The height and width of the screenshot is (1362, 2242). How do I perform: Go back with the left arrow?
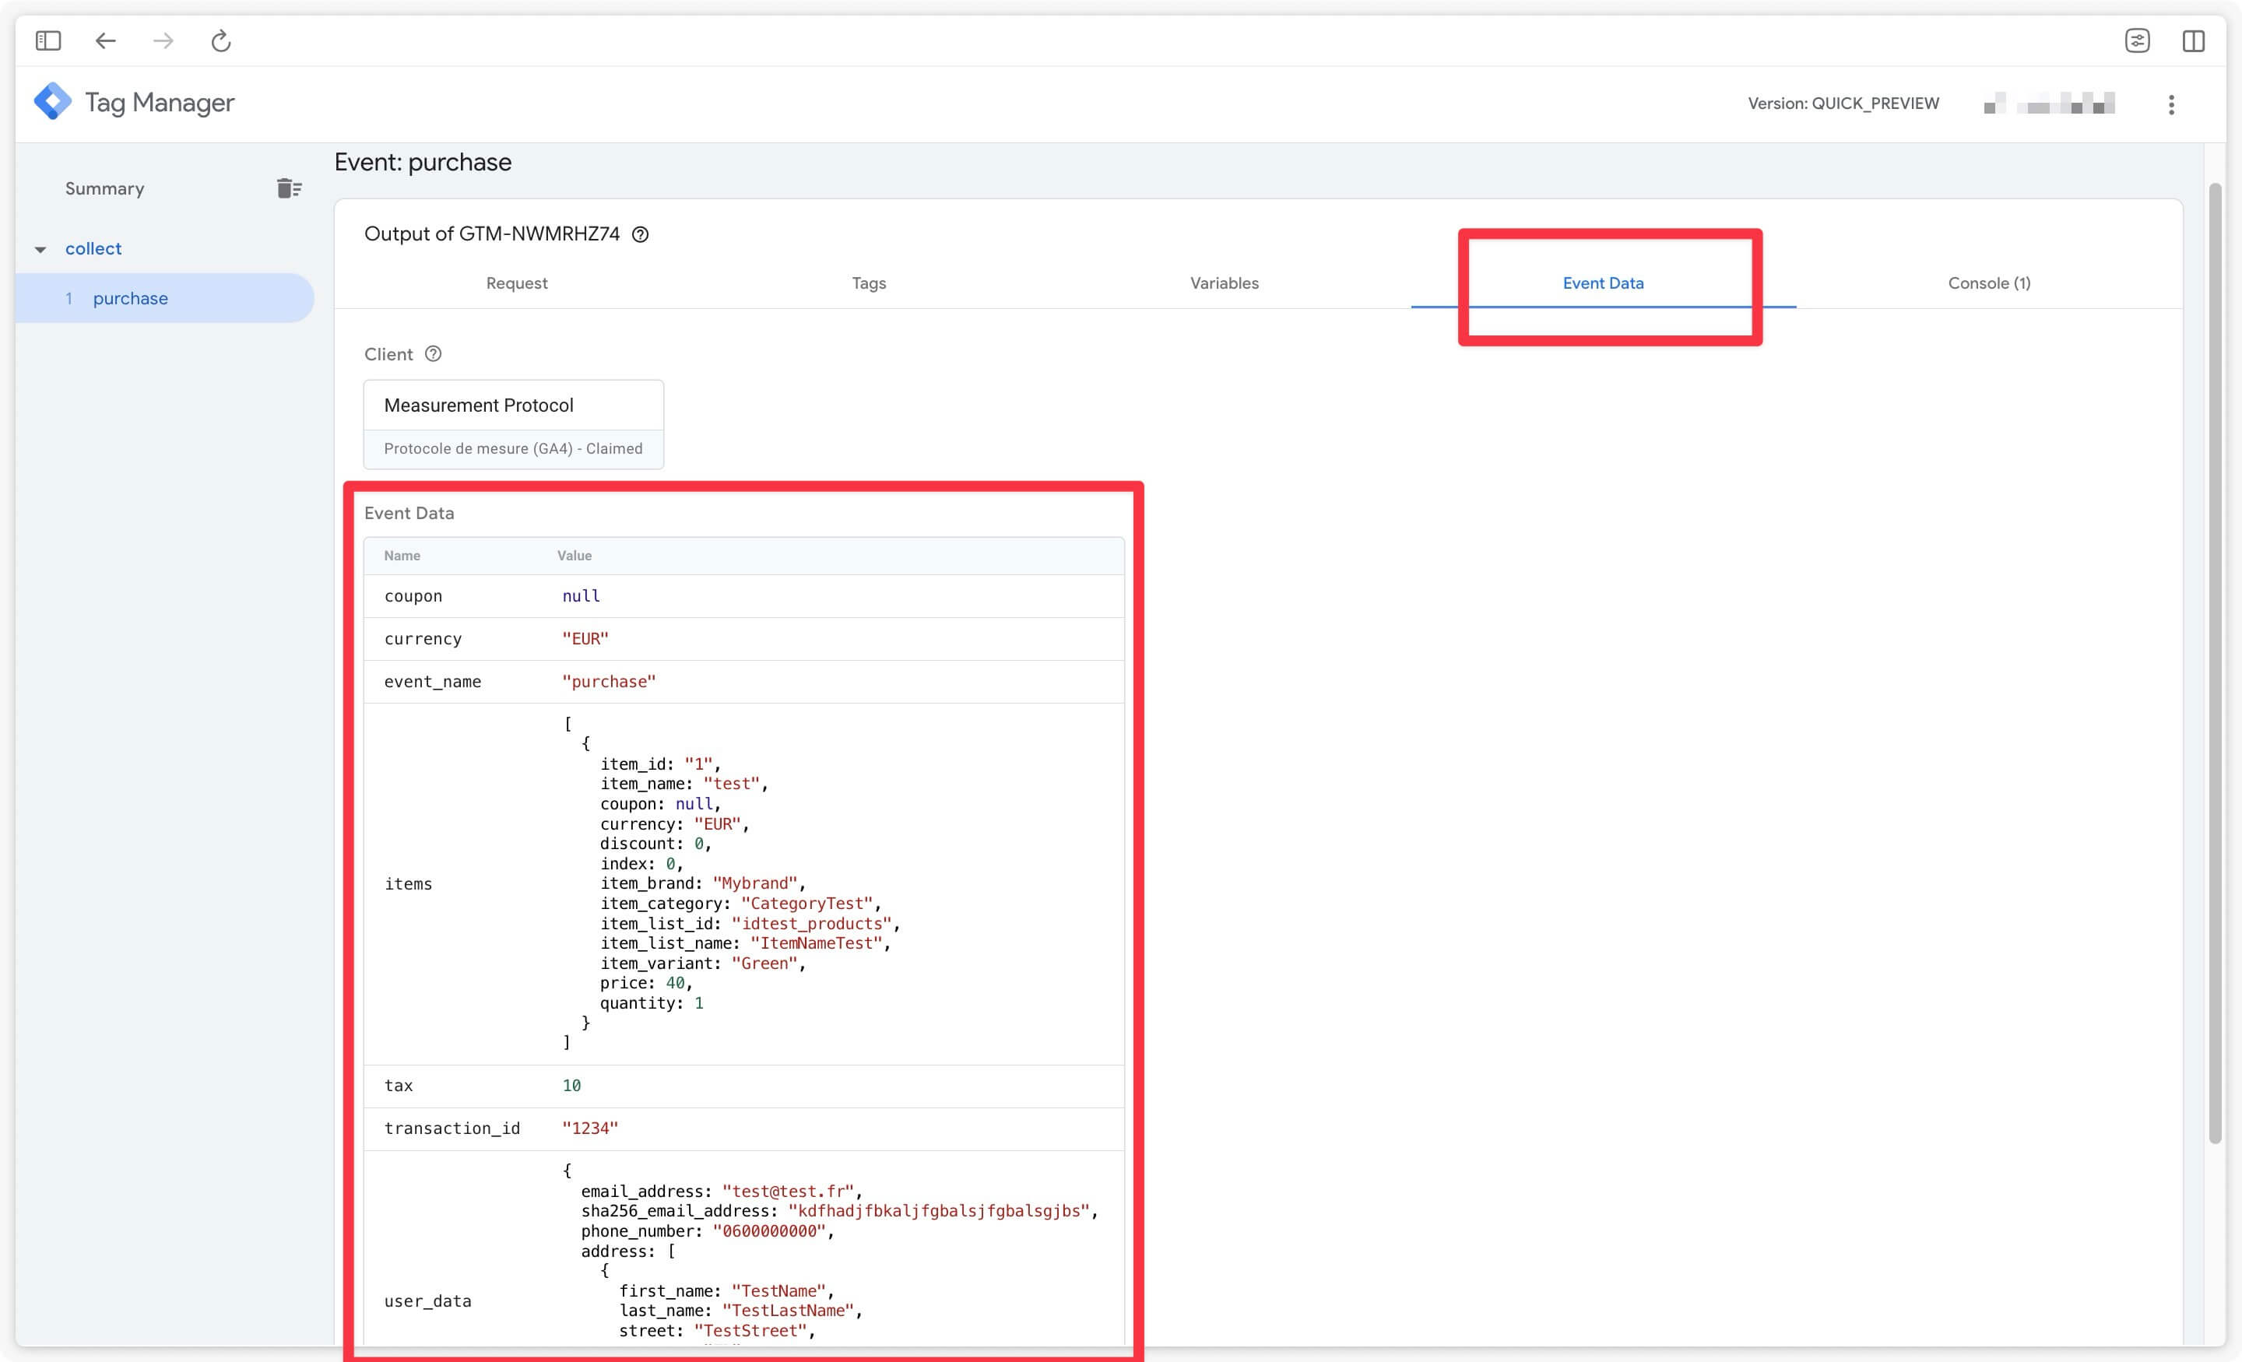[106, 41]
